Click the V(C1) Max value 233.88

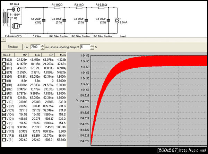(36, 102)
